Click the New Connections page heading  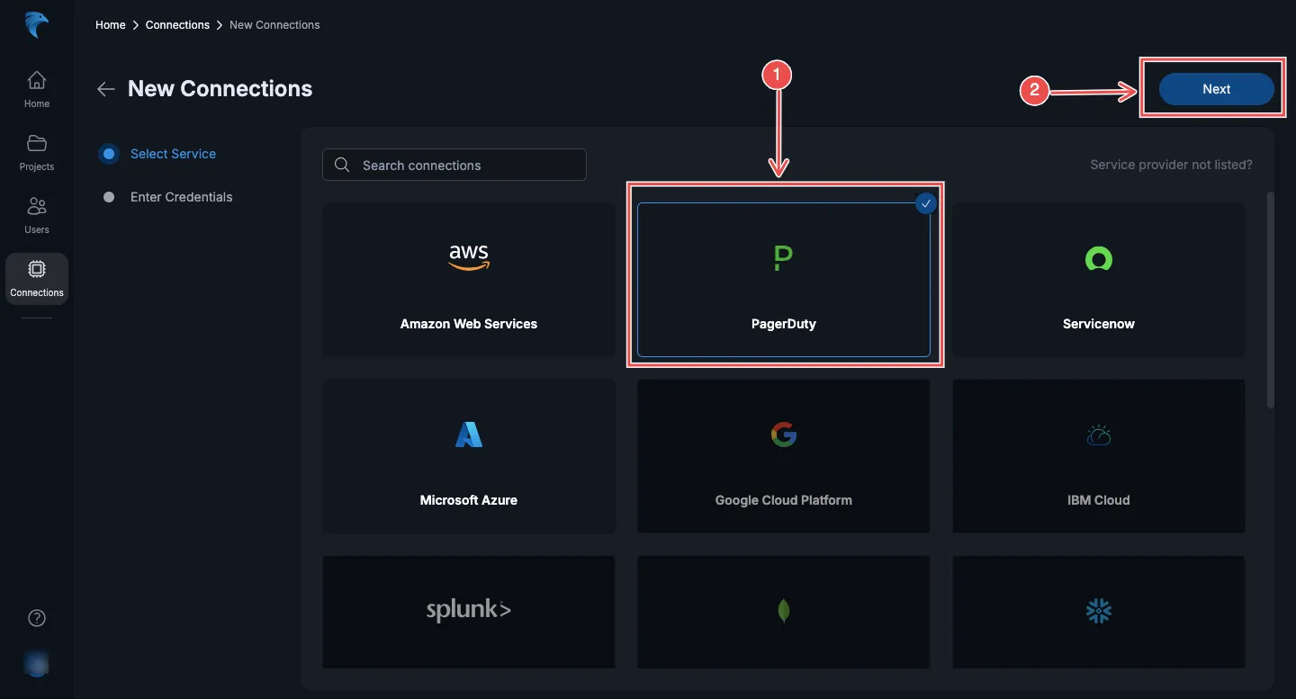(x=220, y=89)
